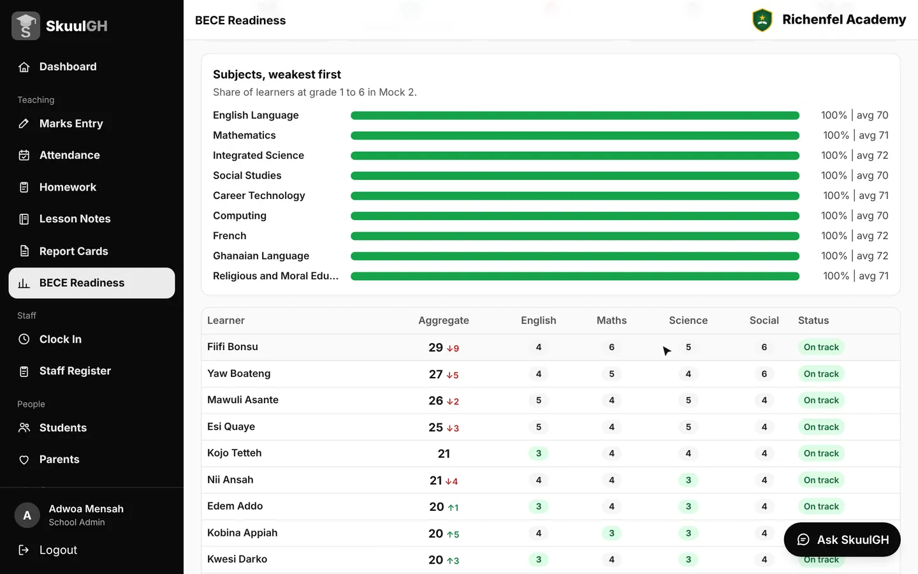
Task: Select the BECE Readiness sidebar item
Action: point(92,283)
